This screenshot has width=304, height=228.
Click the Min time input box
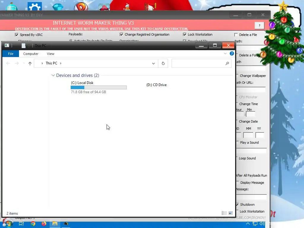pyautogui.click(x=251, y=114)
